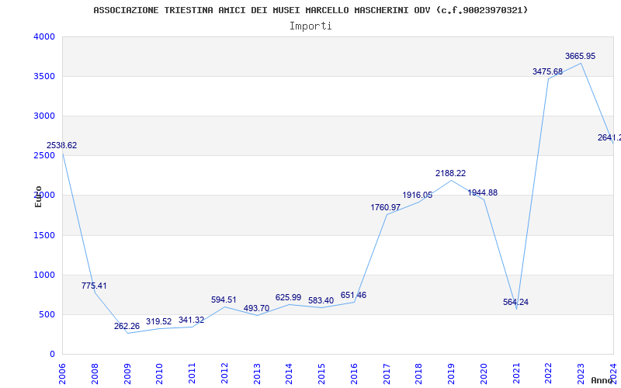Screen dimensions: 621x388
Task: Click the Anno x-axis label
Action: [x=602, y=380]
